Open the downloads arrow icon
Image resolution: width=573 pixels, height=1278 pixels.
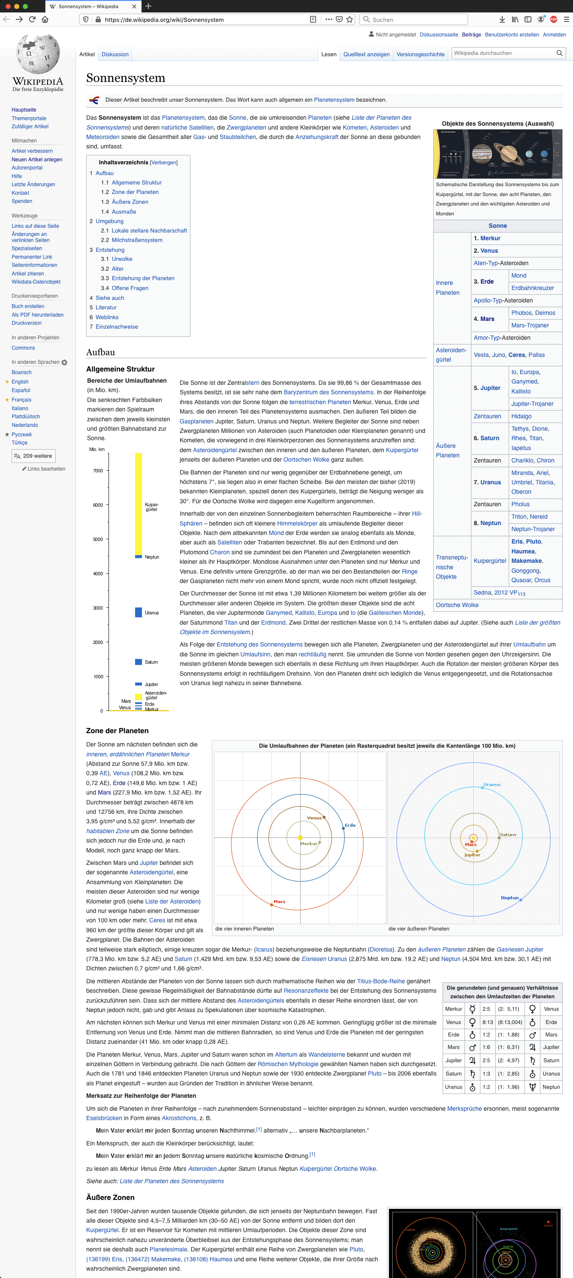coord(502,19)
